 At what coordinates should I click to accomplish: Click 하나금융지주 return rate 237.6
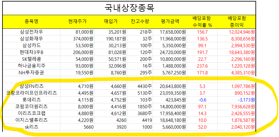(x=202, y=66)
